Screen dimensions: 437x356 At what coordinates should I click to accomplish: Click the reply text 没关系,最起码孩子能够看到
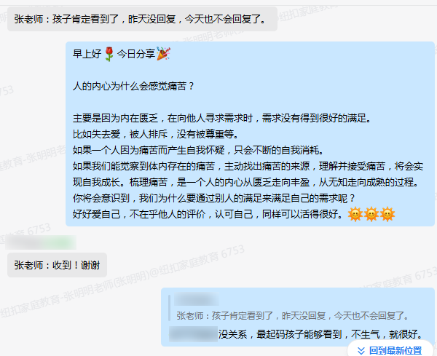[x=320, y=333]
